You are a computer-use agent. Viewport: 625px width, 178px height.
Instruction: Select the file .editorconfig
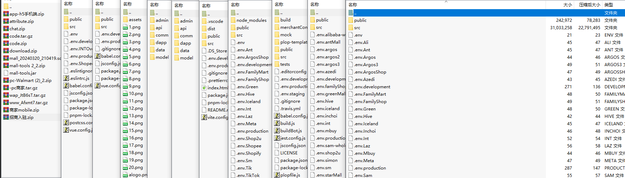pos(293,71)
